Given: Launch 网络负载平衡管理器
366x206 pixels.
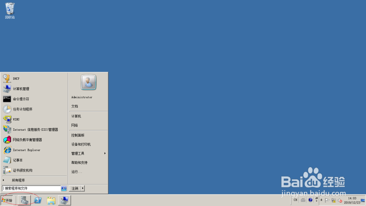Looking at the screenshot, I should [x=34, y=140].
